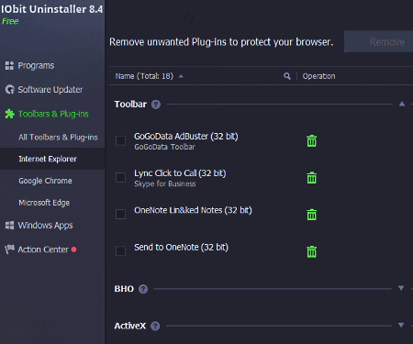Open Action Center with red notification dot
This screenshot has width=413, height=344.
[43, 250]
